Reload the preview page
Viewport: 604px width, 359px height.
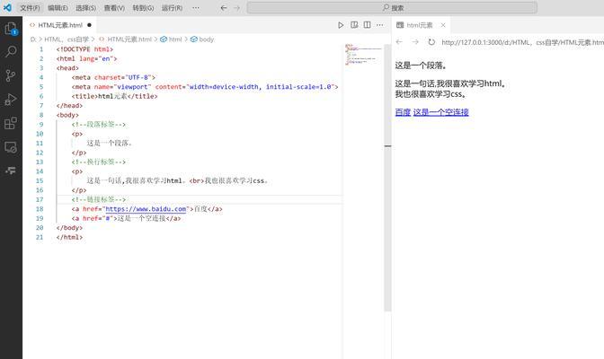point(431,42)
